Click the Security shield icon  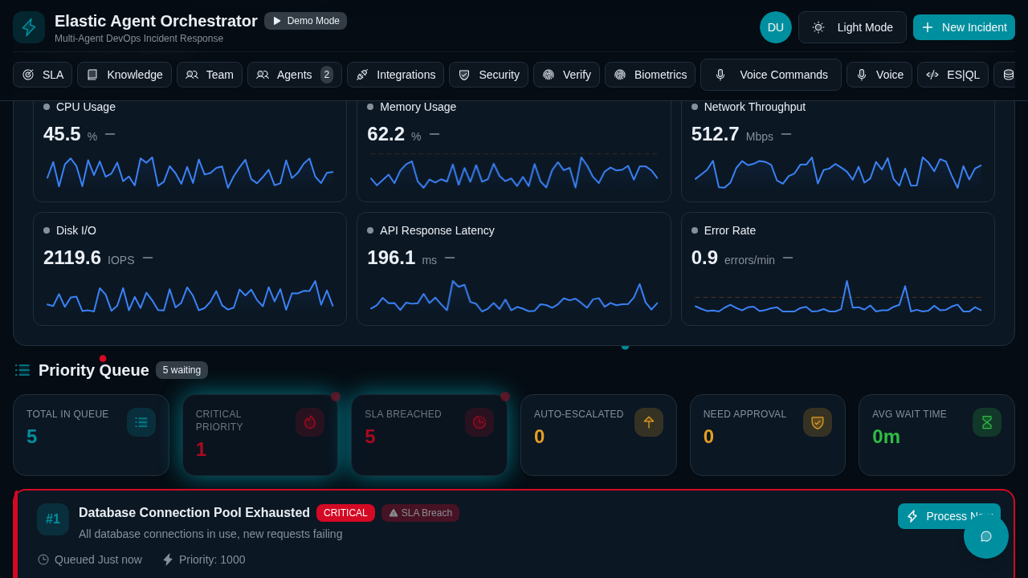[464, 75]
